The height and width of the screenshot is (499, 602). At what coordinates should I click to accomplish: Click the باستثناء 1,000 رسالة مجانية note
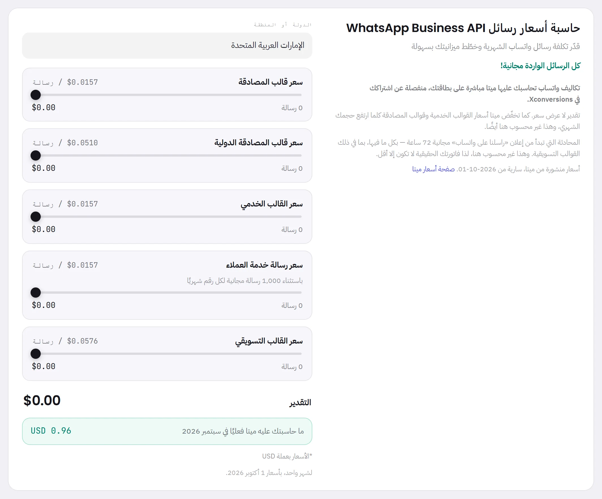point(245,280)
